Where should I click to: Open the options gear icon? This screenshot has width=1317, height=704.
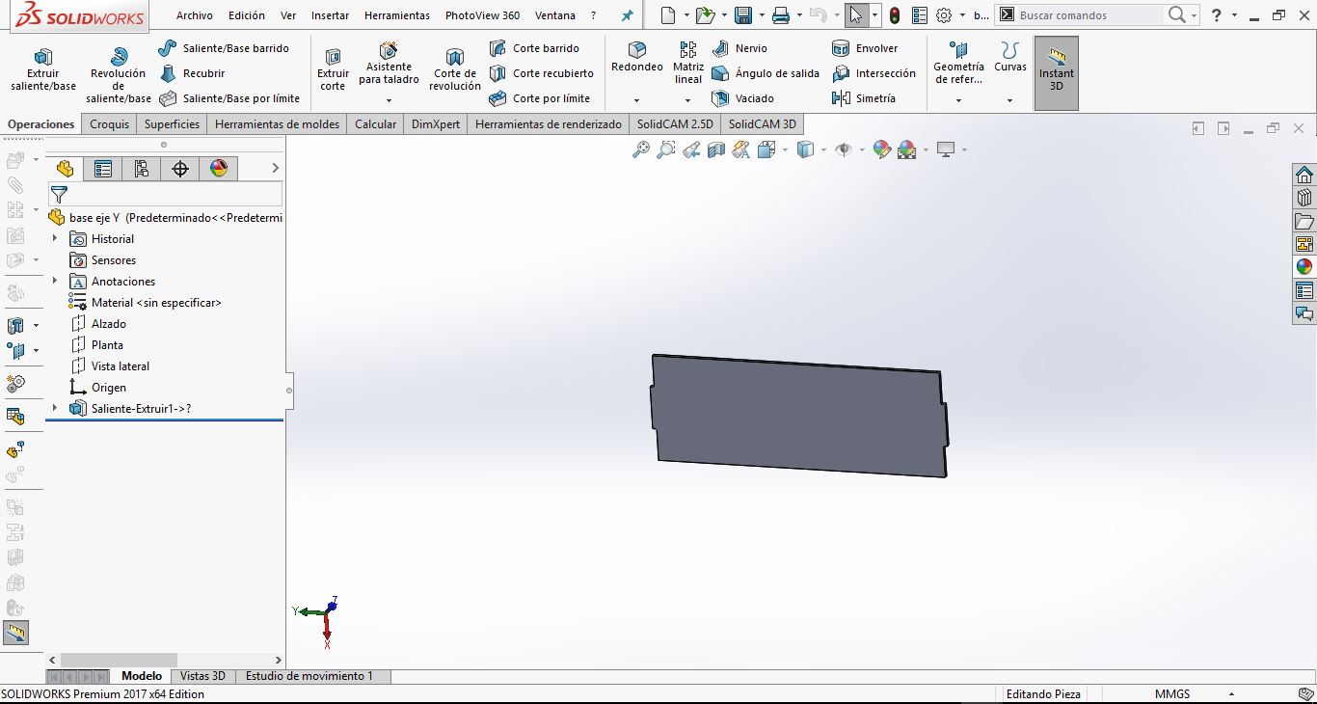coord(944,15)
